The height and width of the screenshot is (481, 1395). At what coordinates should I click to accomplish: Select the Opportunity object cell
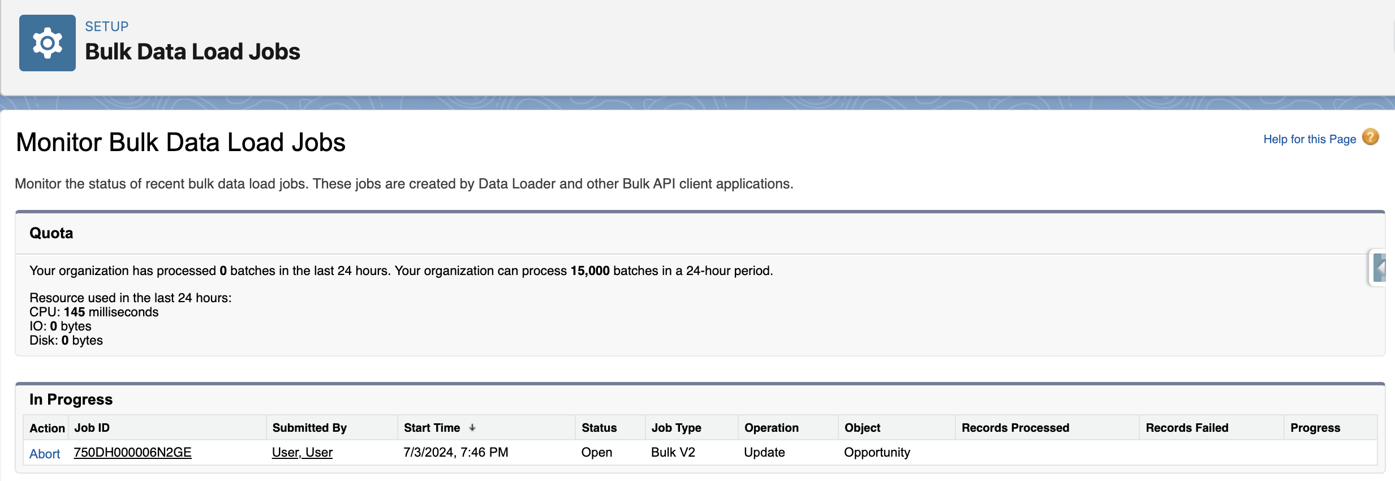[x=877, y=453]
